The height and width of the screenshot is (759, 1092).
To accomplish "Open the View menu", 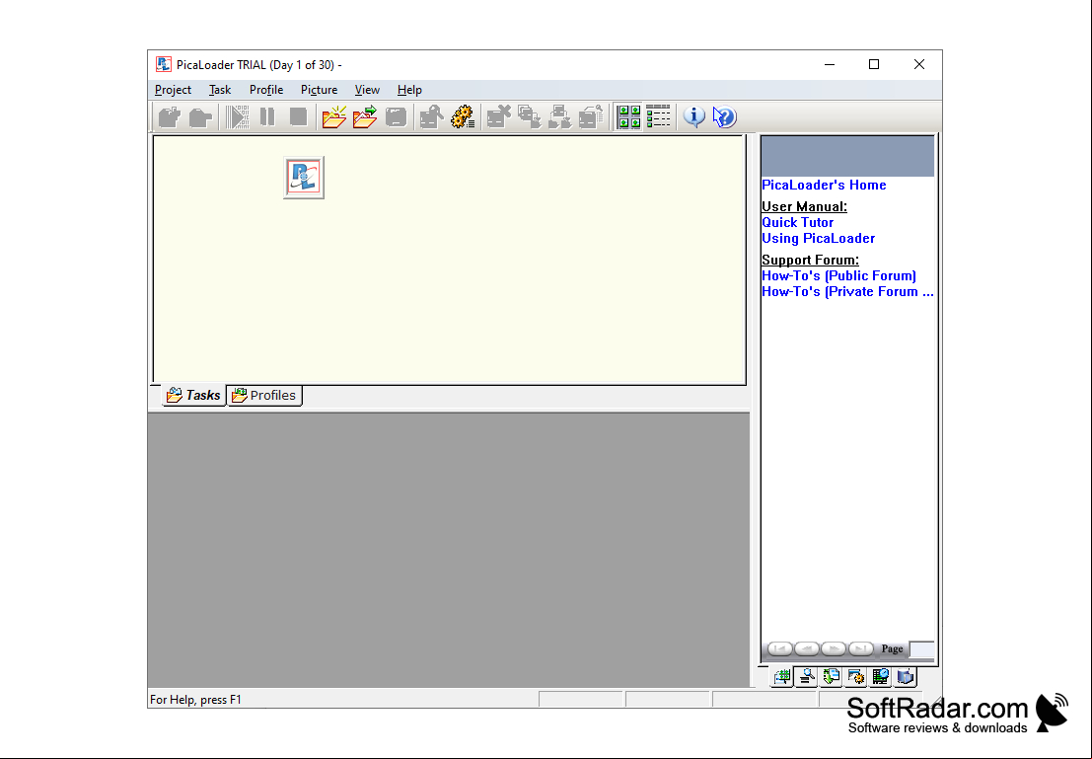I will (x=367, y=90).
